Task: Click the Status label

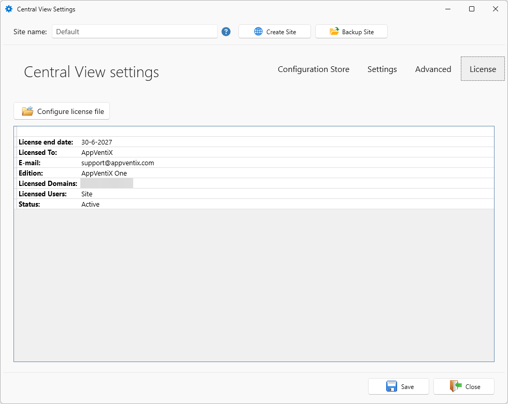Action: (x=29, y=204)
